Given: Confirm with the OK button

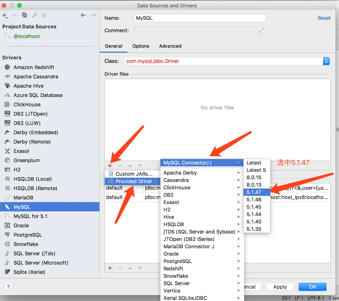Looking at the screenshot, I should (312, 287).
